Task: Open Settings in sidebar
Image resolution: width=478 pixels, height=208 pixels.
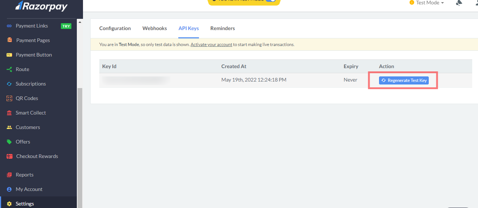Action: (x=25, y=204)
